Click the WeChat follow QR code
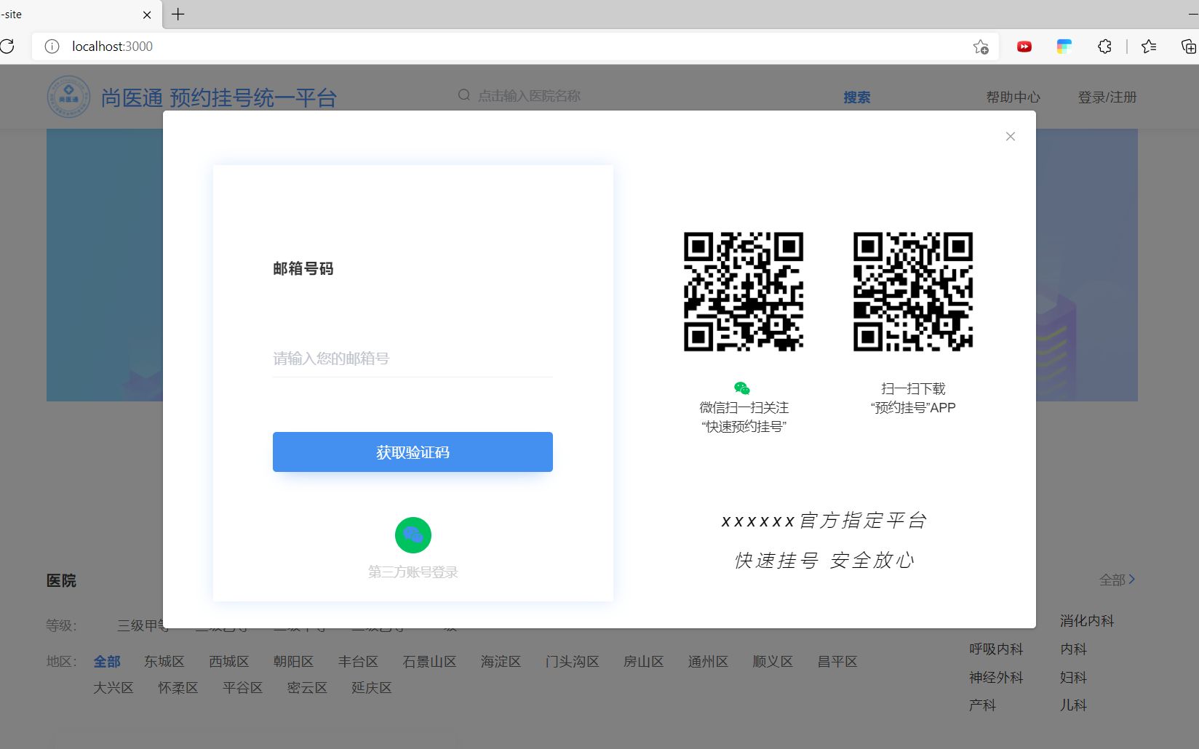The width and height of the screenshot is (1199, 749). [x=744, y=292]
